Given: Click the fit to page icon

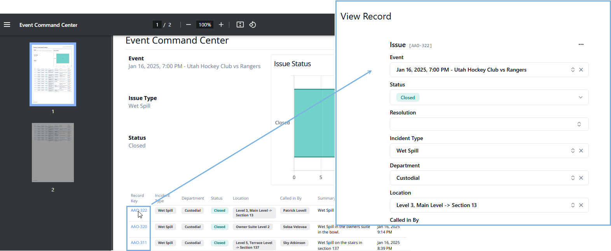Looking at the screenshot, I should (240, 25).
